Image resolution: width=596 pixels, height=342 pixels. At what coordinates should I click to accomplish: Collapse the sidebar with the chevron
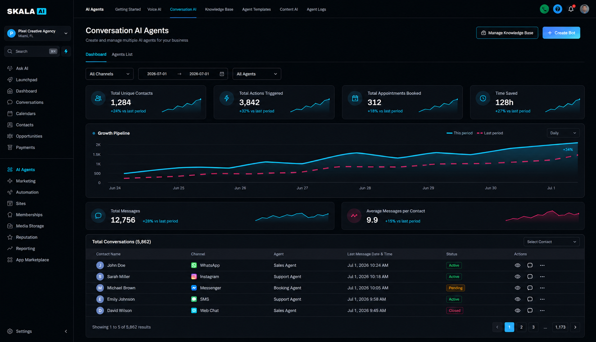pyautogui.click(x=66, y=331)
